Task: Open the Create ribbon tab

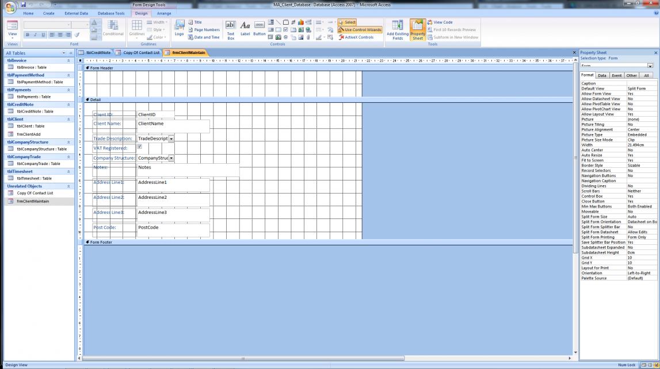Action: tap(49, 13)
